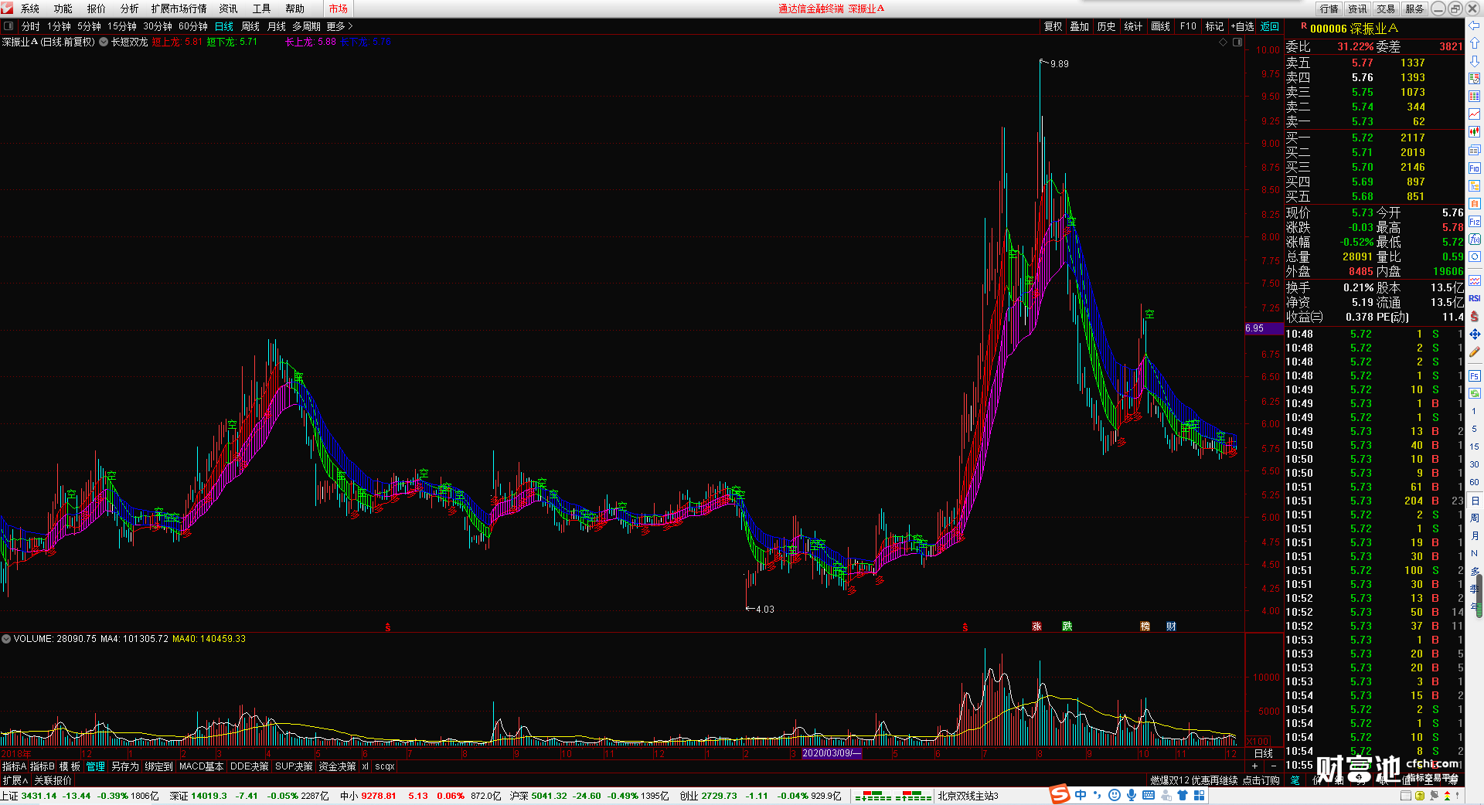
Task: Click the +自选 add to watchlist button
Action: (1242, 26)
